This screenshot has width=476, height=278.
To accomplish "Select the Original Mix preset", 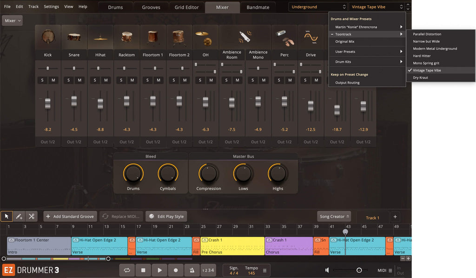I will (367, 41).
